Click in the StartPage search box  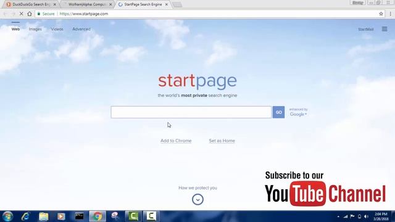coord(191,112)
